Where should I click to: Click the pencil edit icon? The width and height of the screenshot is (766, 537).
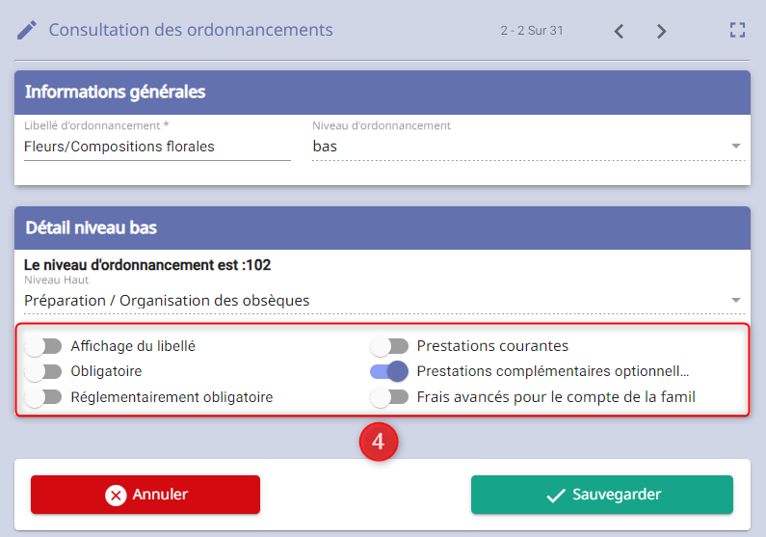point(27,30)
